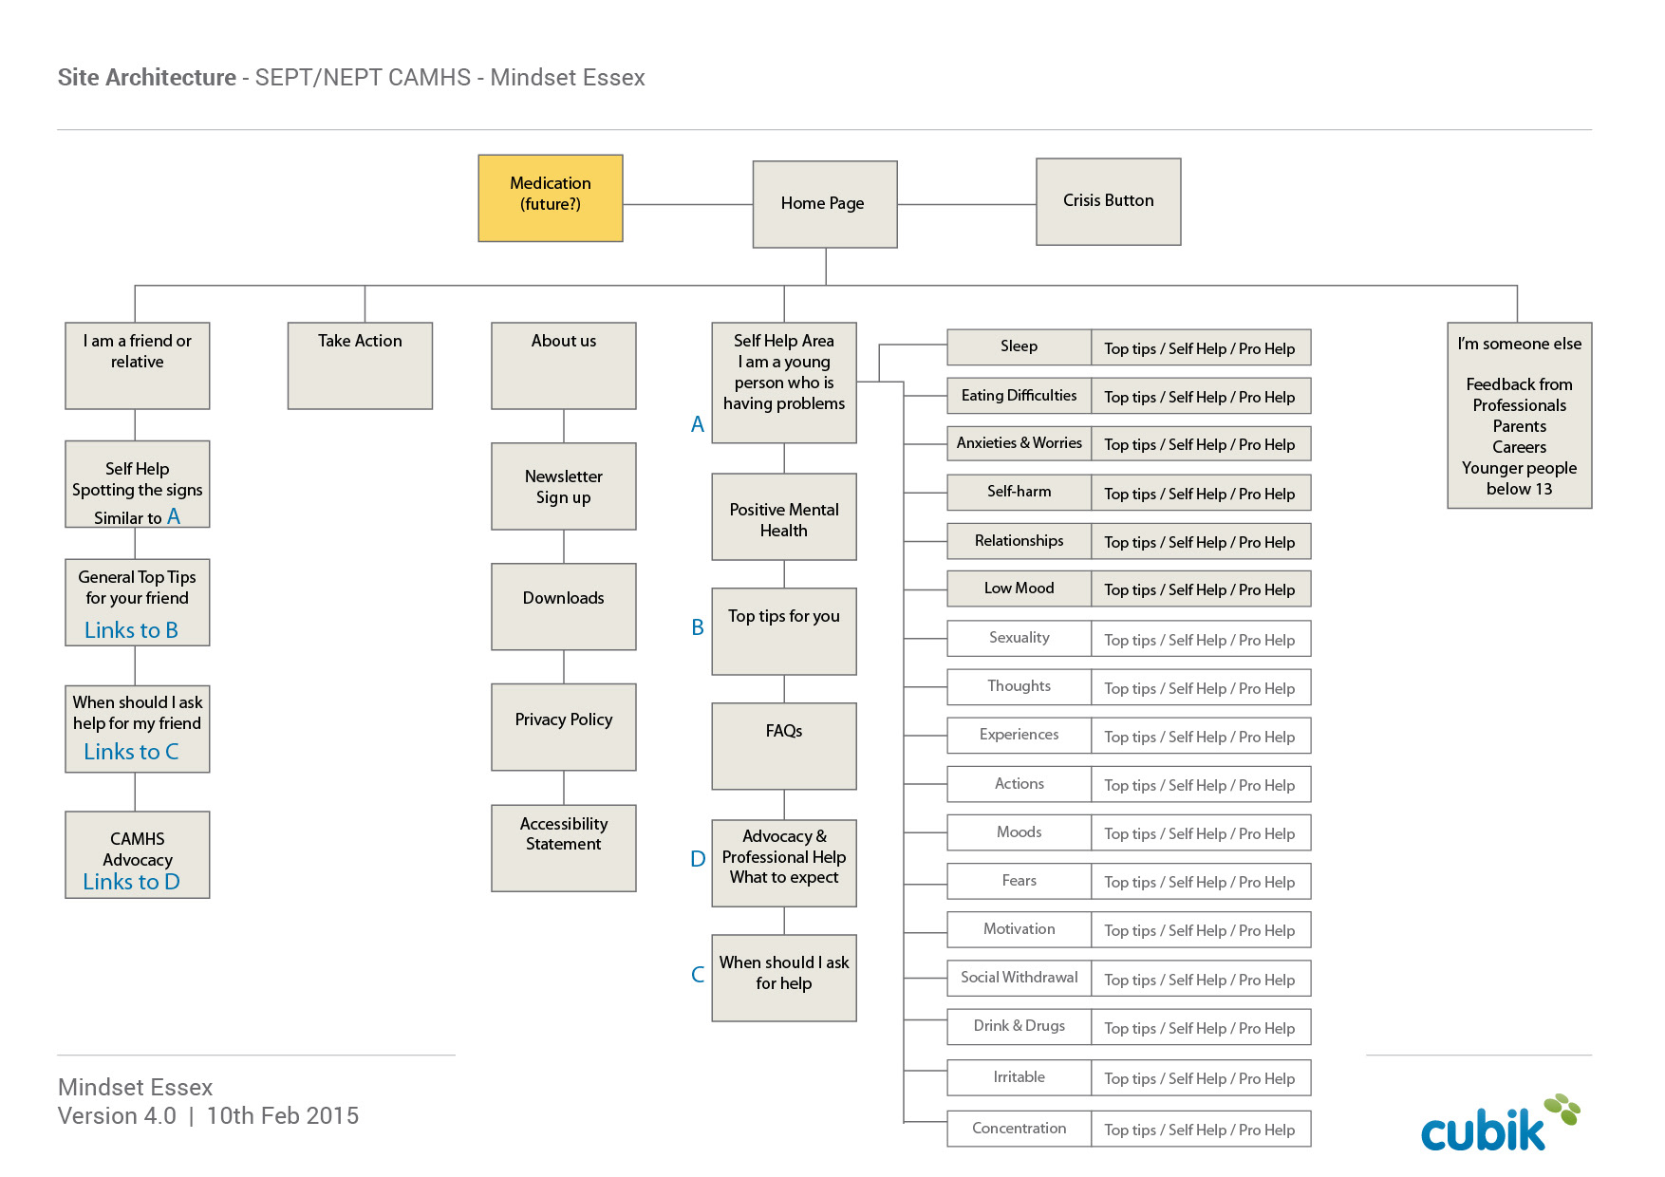Click Top tips cell in Drink & Drugs row
The width and height of the screenshot is (1665, 1177).
click(x=1201, y=1027)
